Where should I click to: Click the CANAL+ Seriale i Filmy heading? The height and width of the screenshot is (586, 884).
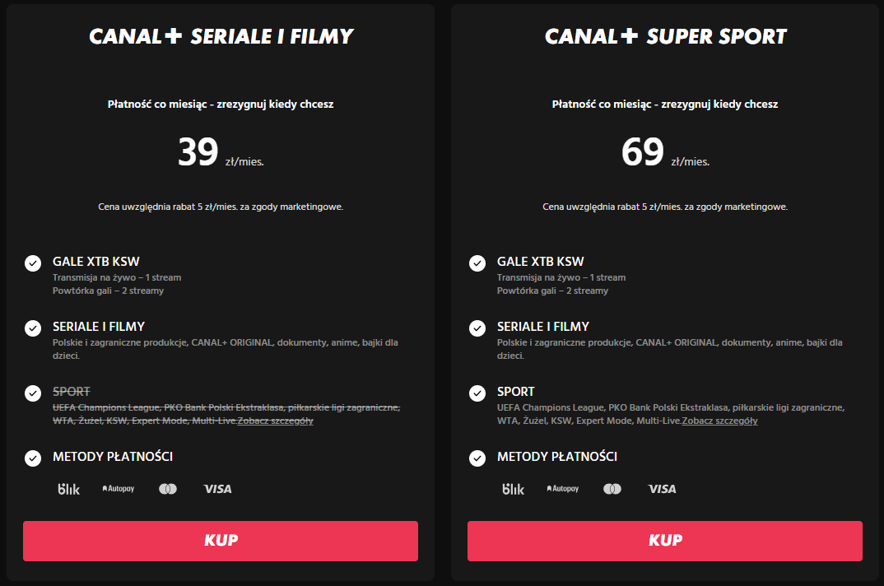click(221, 36)
